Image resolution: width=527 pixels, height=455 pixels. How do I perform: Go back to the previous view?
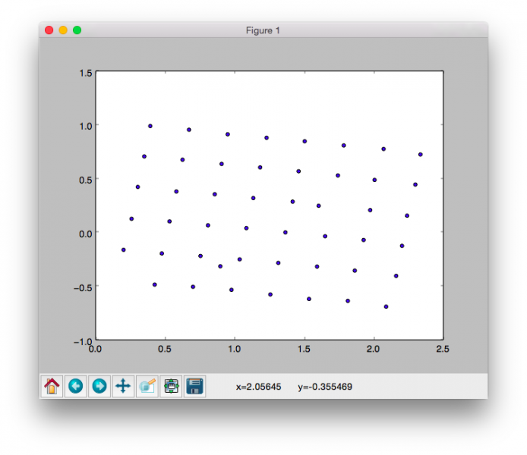coord(75,386)
